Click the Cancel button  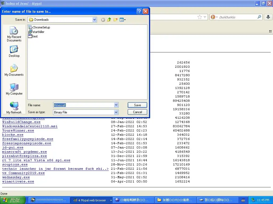(x=137, y=112)
